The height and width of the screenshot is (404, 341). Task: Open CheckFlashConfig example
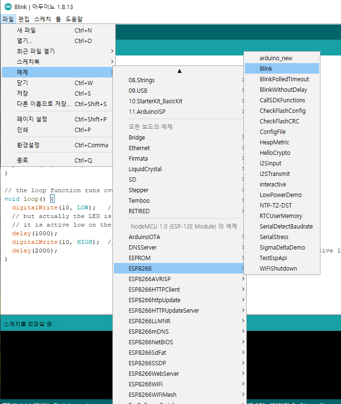(x=282, y=111)
